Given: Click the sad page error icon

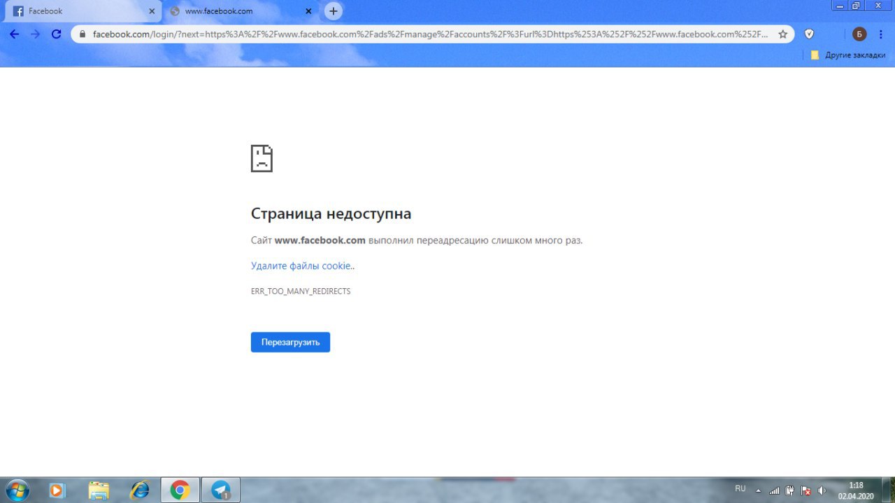Looking at the screenshot, I should tap(262, 159).
